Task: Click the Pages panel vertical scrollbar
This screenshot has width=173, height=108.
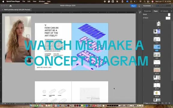Action: (172, 51)
